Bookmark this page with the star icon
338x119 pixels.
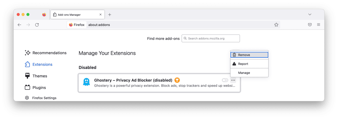pos(276,25)
